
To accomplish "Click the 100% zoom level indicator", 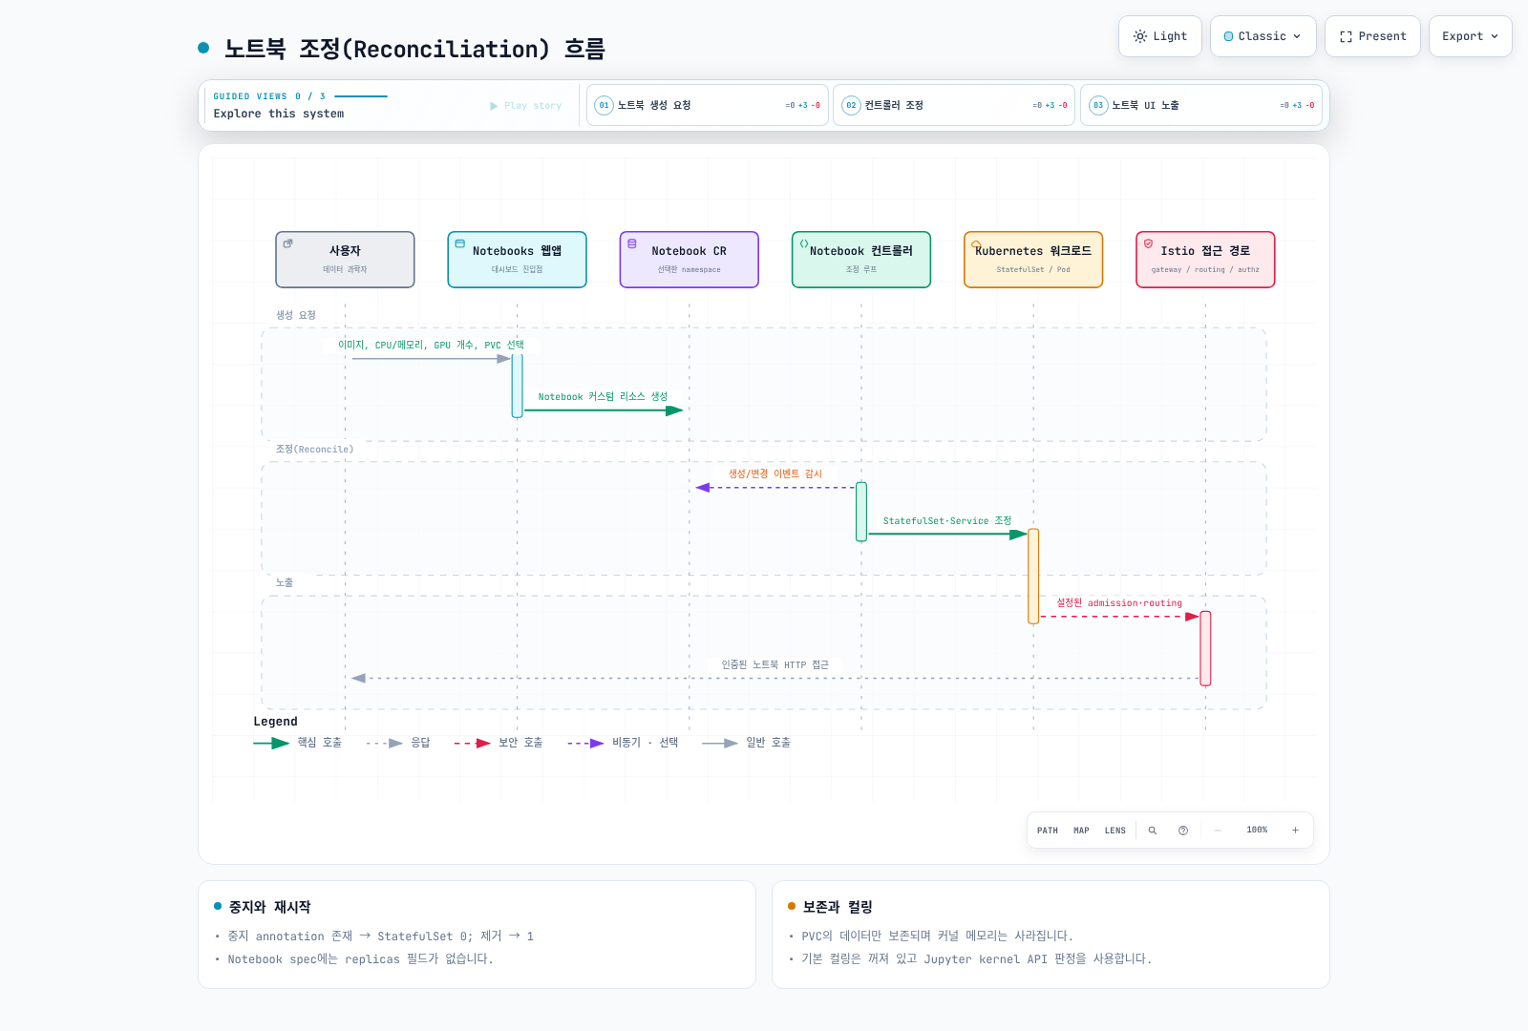I will 1257,831.
